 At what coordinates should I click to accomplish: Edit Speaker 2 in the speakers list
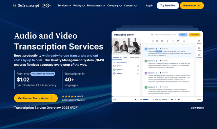[138, 70]
